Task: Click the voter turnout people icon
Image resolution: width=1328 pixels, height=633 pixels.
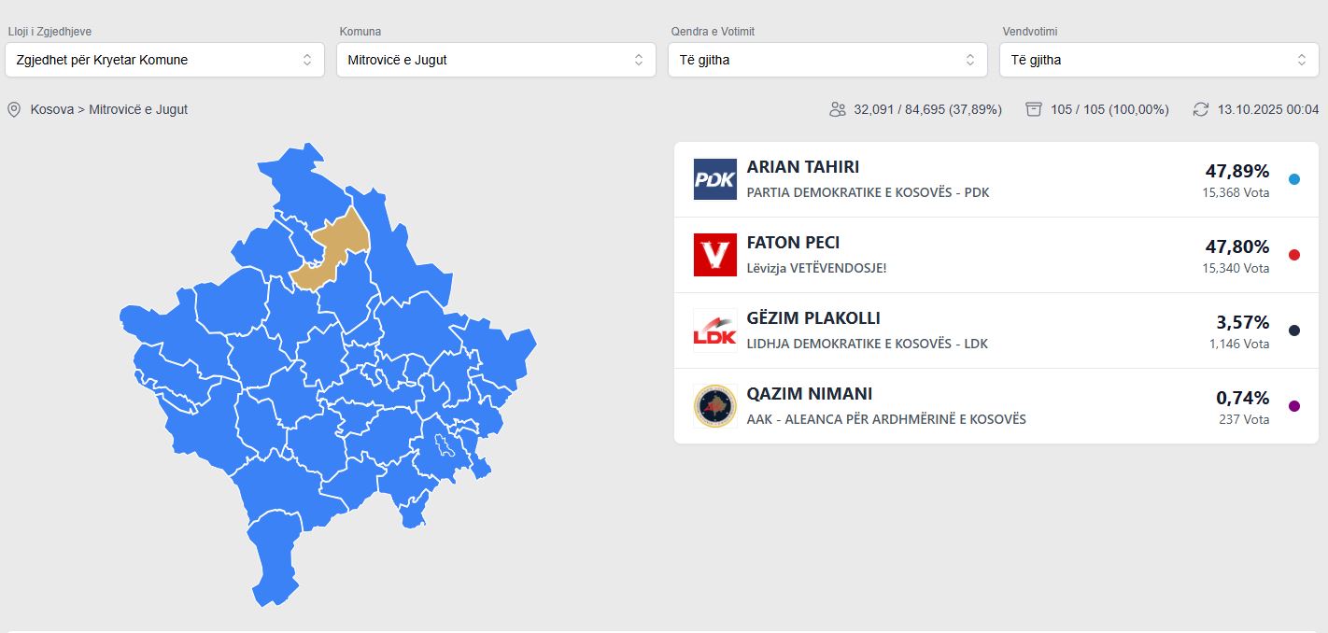Action: point(837,109)
